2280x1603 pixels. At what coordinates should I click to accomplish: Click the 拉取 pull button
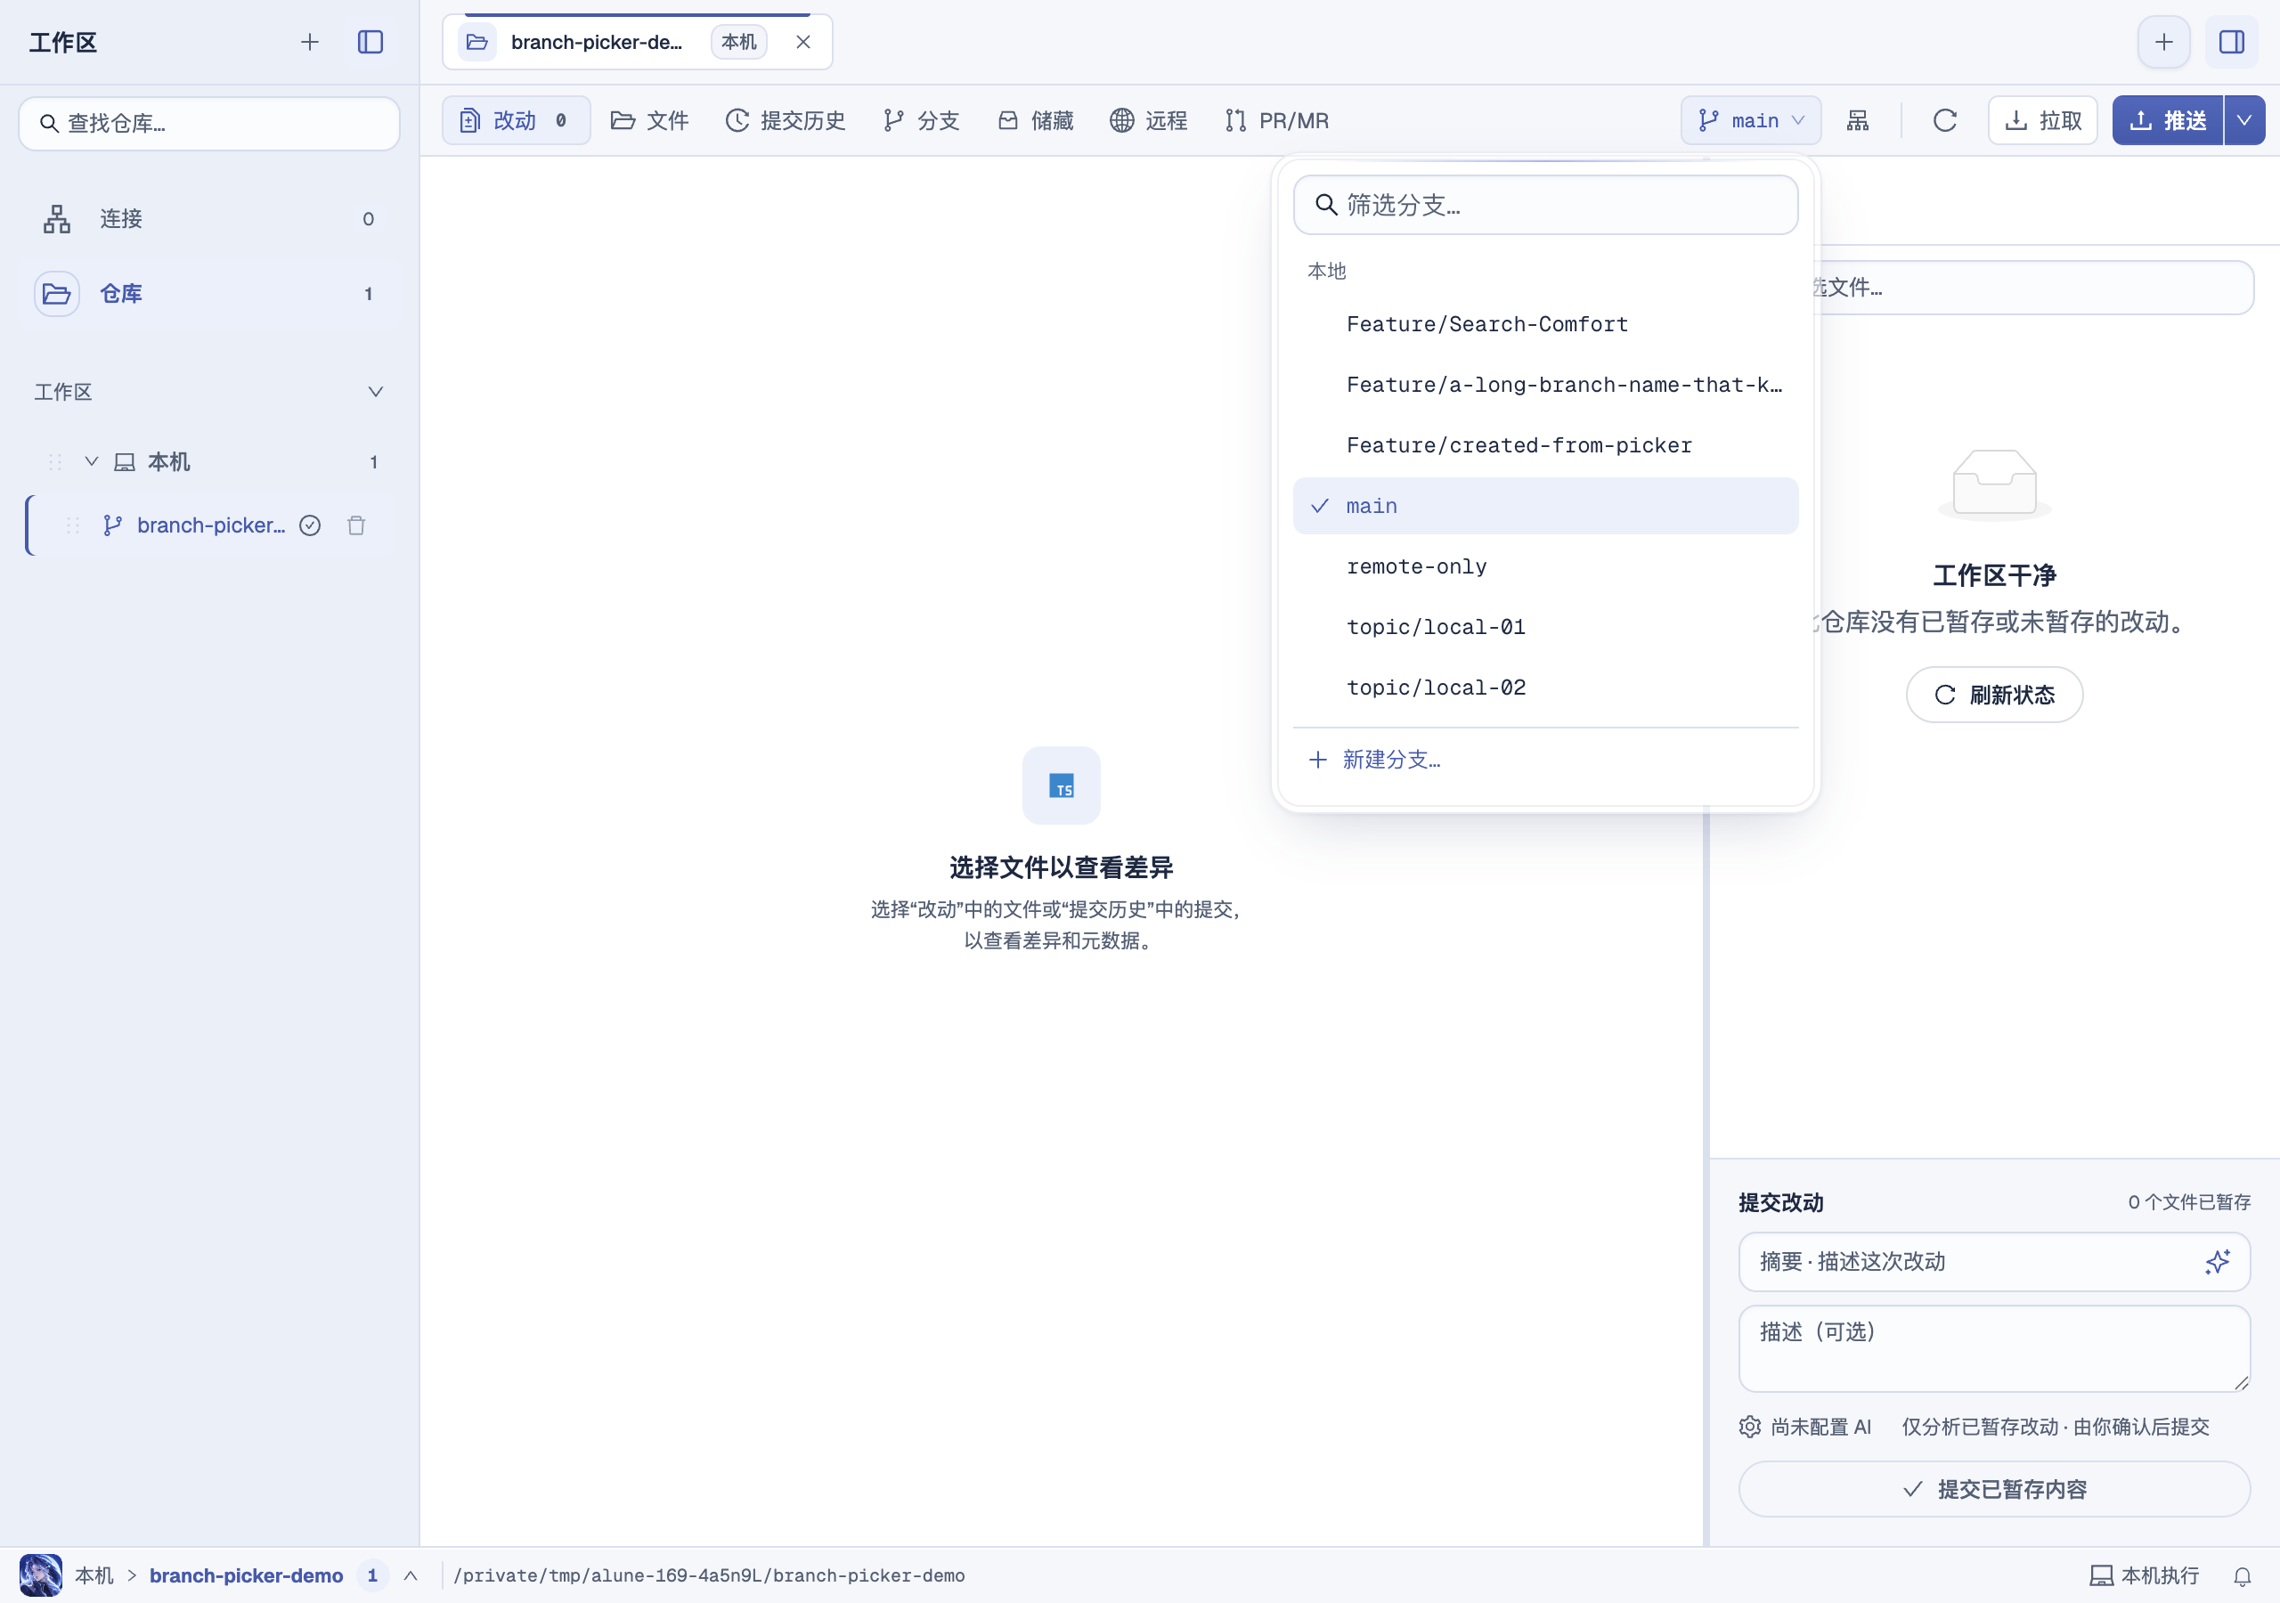[2043, 120]
